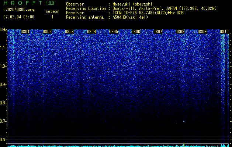This screenshot has width=232, height=147.
Task: Click the meteor echo dot near 0.7 kHz
Action: coord(184,121)
